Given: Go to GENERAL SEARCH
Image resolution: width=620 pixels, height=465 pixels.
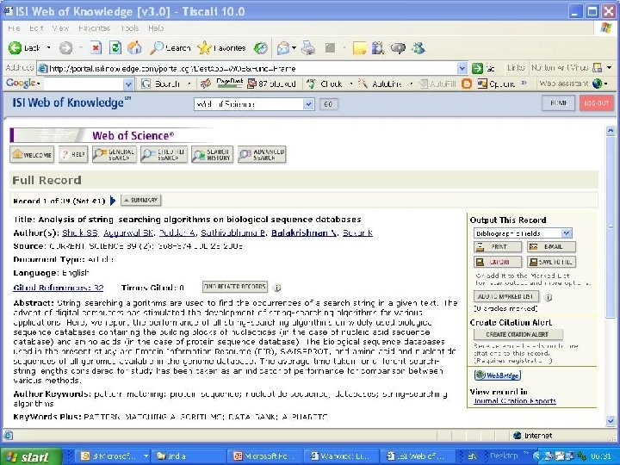Looking at the screenshot, I should coord(115,155).
